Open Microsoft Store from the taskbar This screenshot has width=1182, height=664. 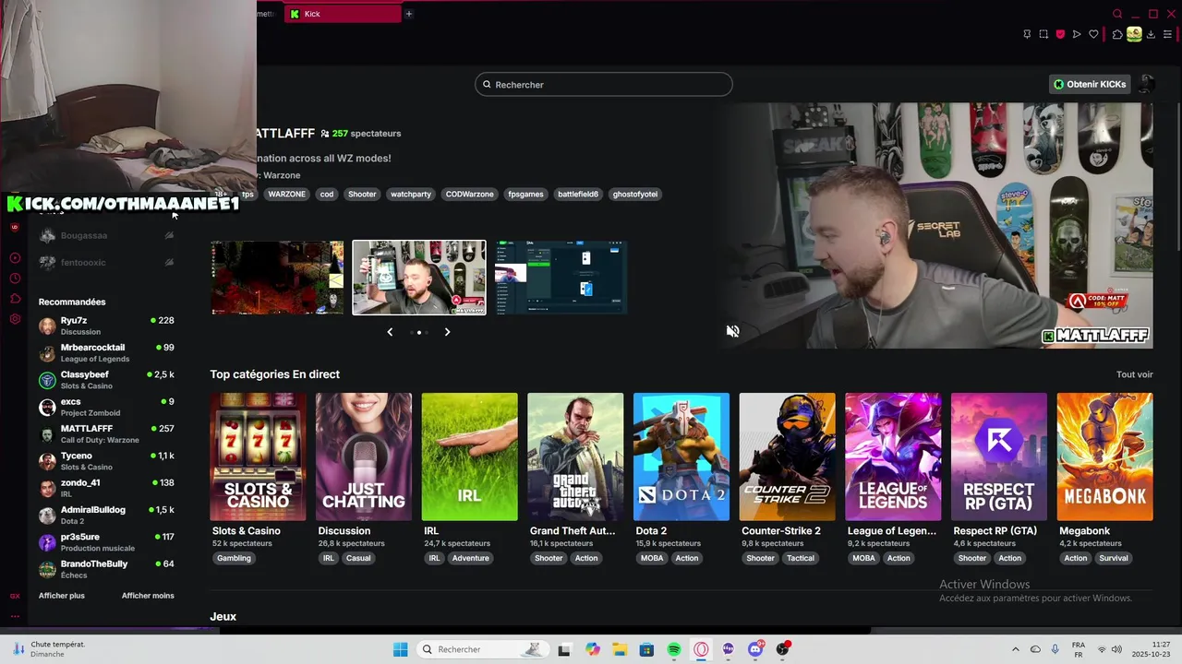(646, 649)
